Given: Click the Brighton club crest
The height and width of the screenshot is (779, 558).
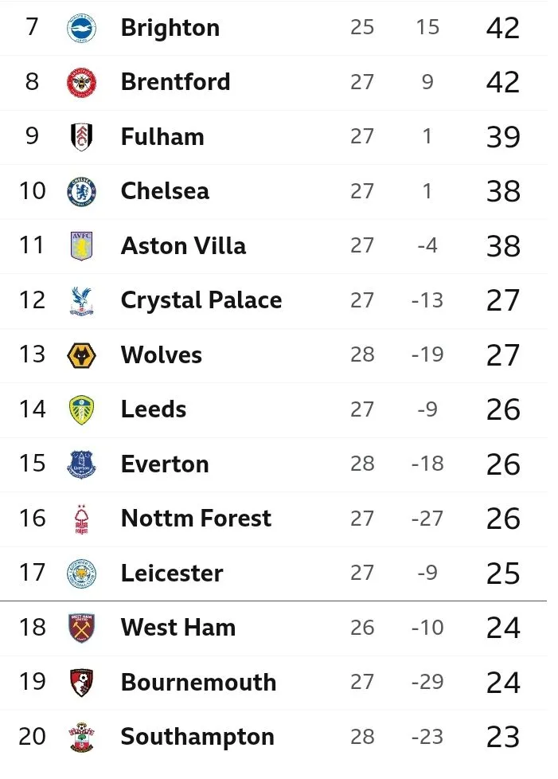Looking at the screenshot, I should (x=81, y=28).
